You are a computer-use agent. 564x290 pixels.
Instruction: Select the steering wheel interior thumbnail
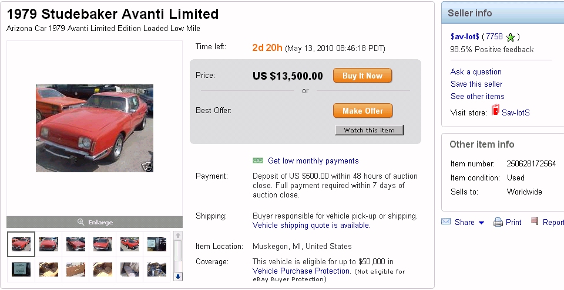pyautogui.click(x=156, y=269)
